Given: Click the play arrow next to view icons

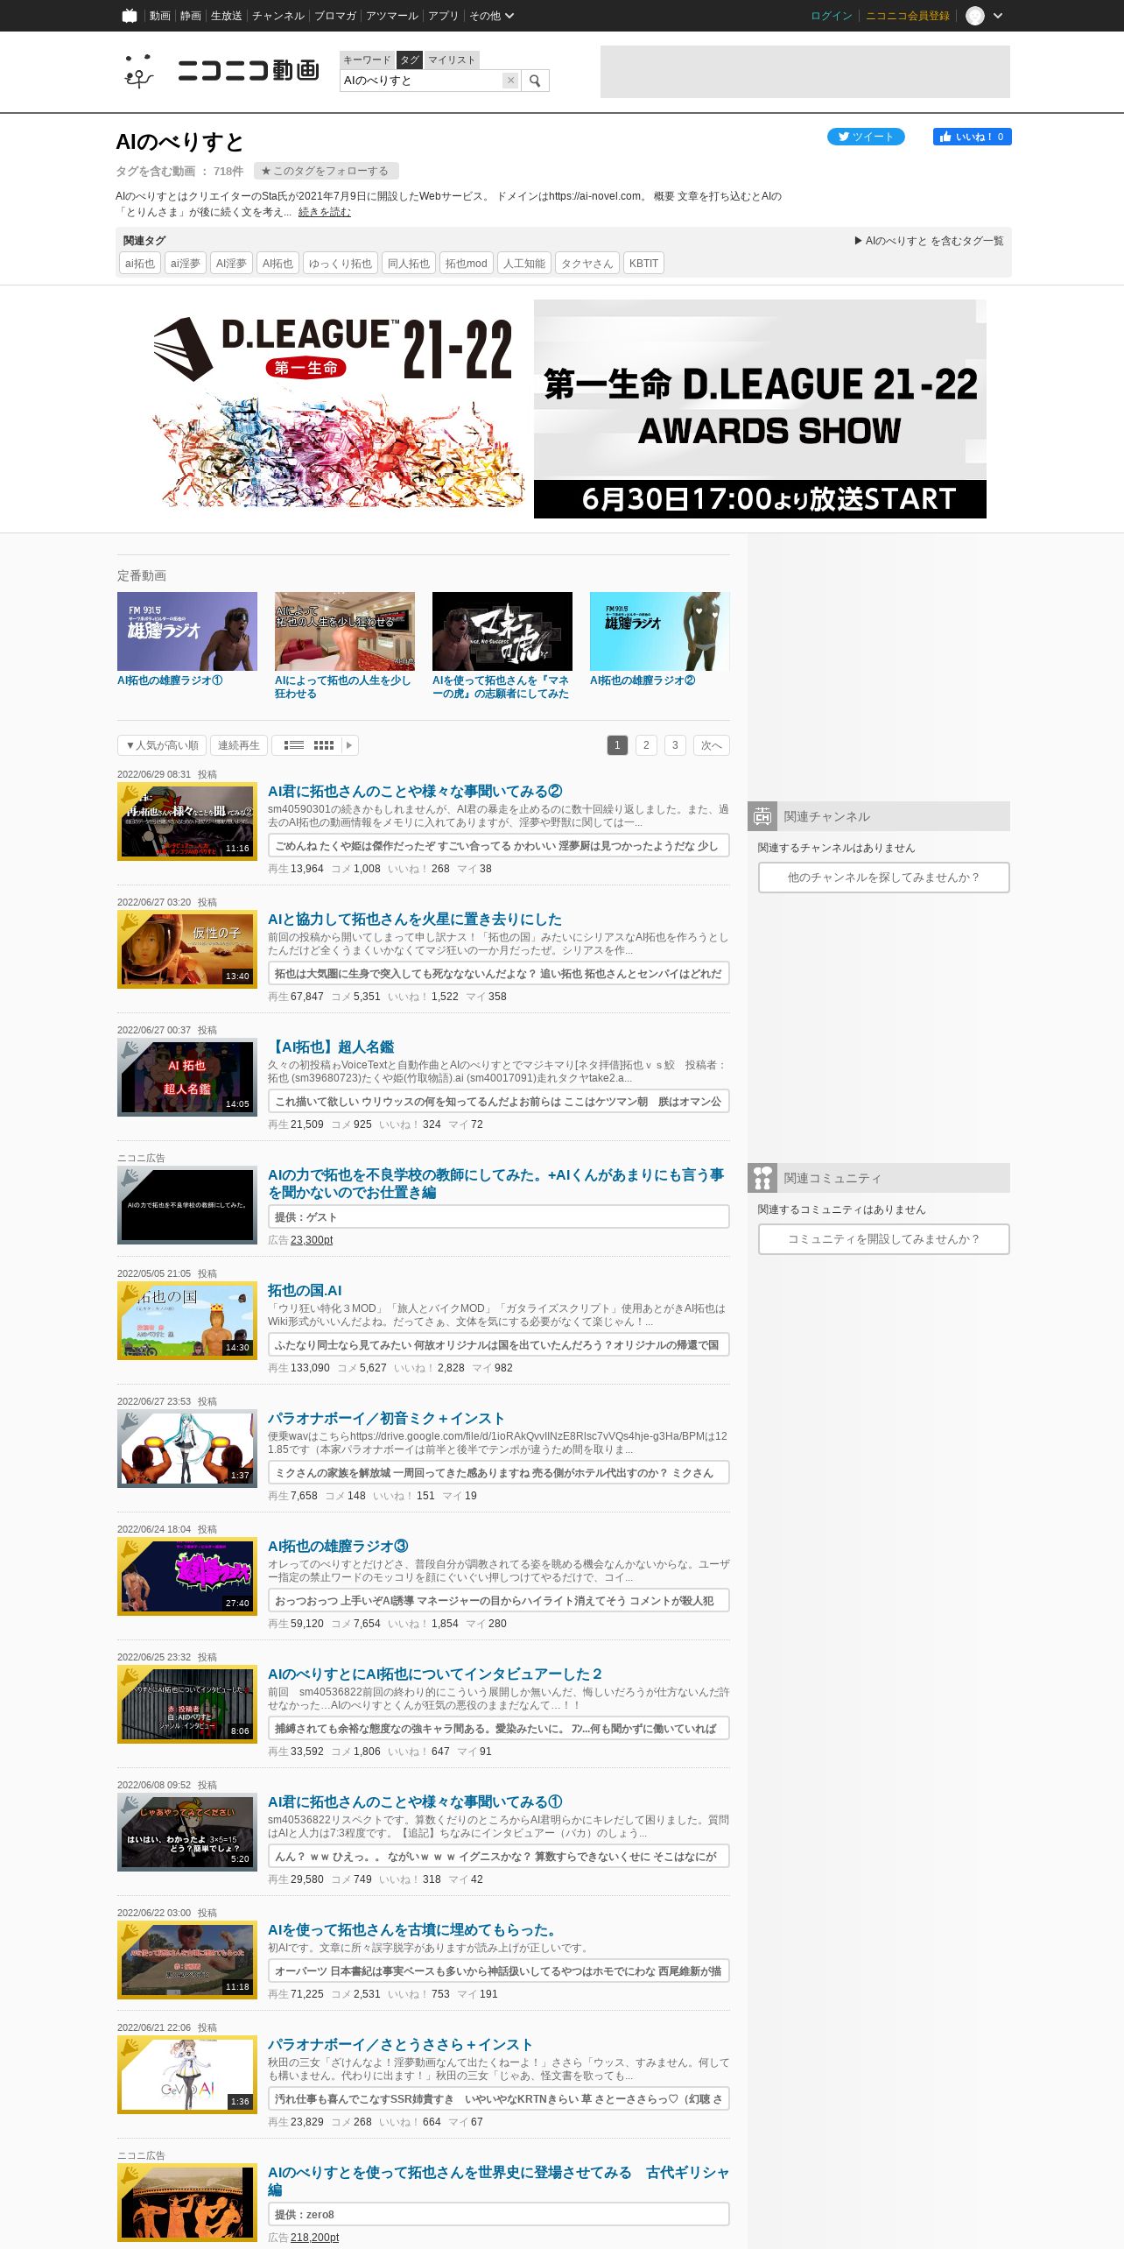Looking at the screenshot, I should (349, 745).
